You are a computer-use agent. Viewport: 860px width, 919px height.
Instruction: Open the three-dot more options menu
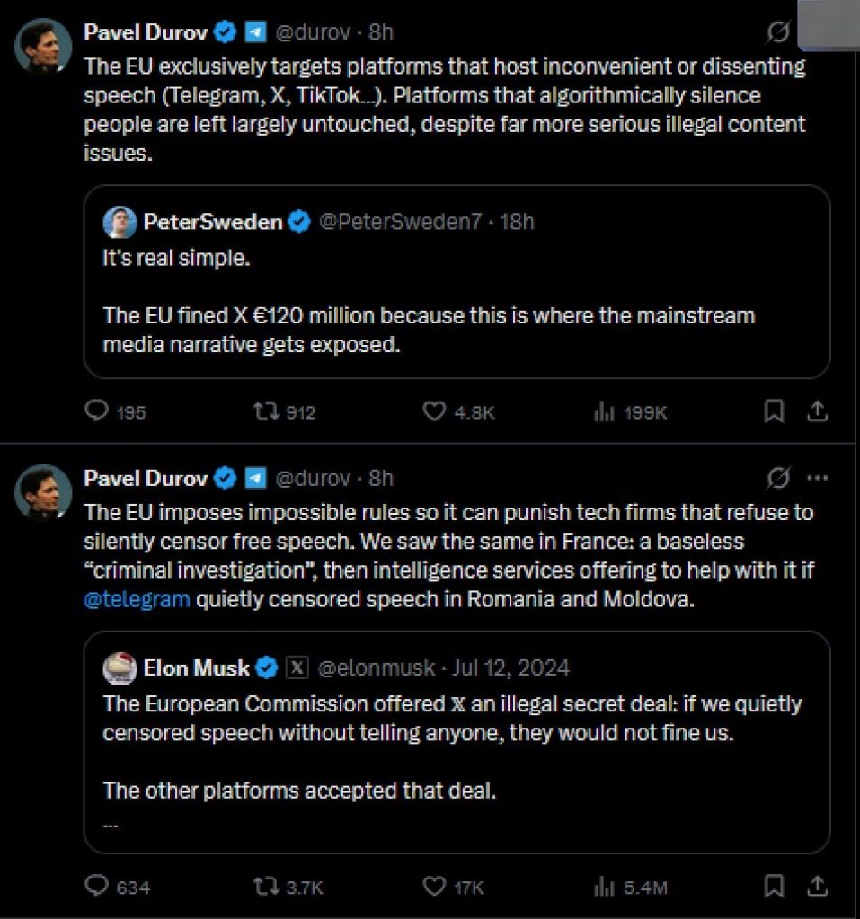coord(818,478)
